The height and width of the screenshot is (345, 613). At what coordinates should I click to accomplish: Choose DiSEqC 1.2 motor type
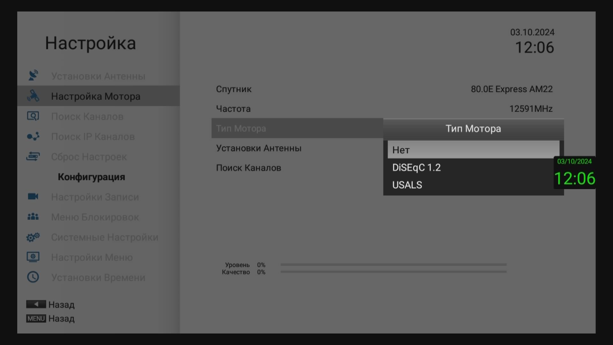click(473, 167)
